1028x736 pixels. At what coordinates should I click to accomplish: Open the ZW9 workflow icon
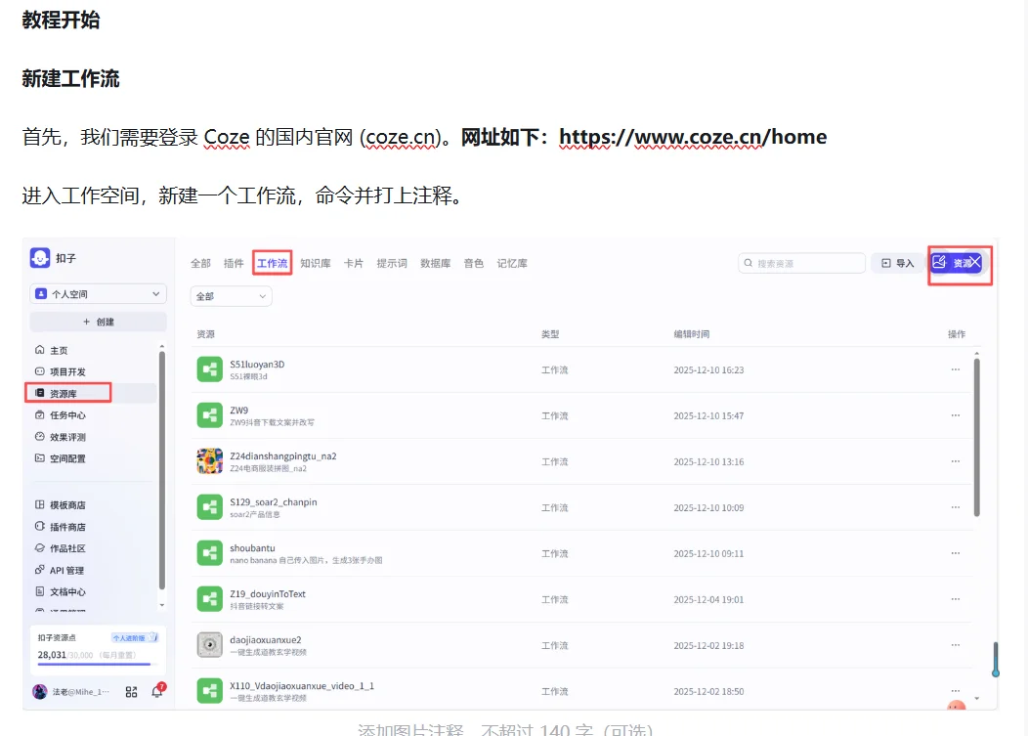pos(210,415)
